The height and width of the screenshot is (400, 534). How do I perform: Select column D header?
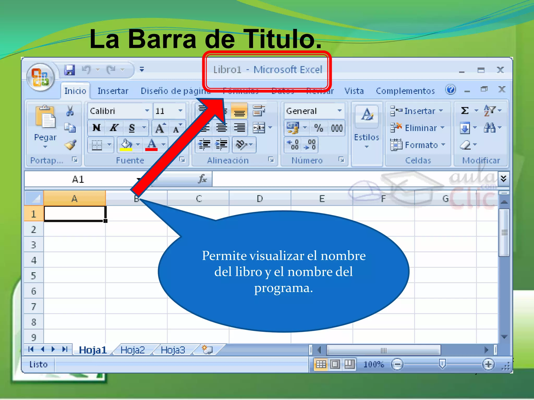(260, 199)
